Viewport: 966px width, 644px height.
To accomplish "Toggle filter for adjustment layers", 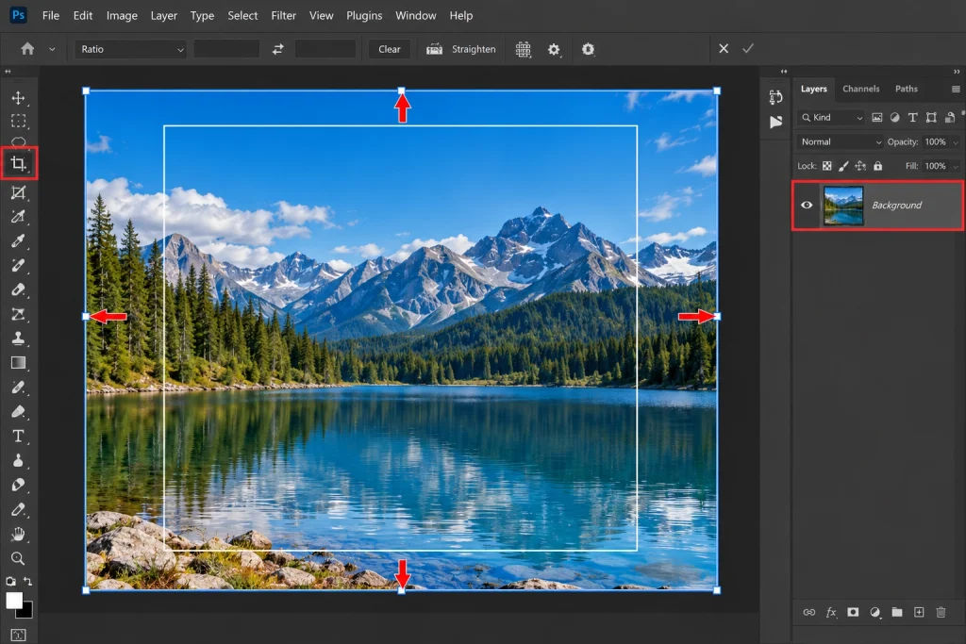I will [x=894, y=118].
